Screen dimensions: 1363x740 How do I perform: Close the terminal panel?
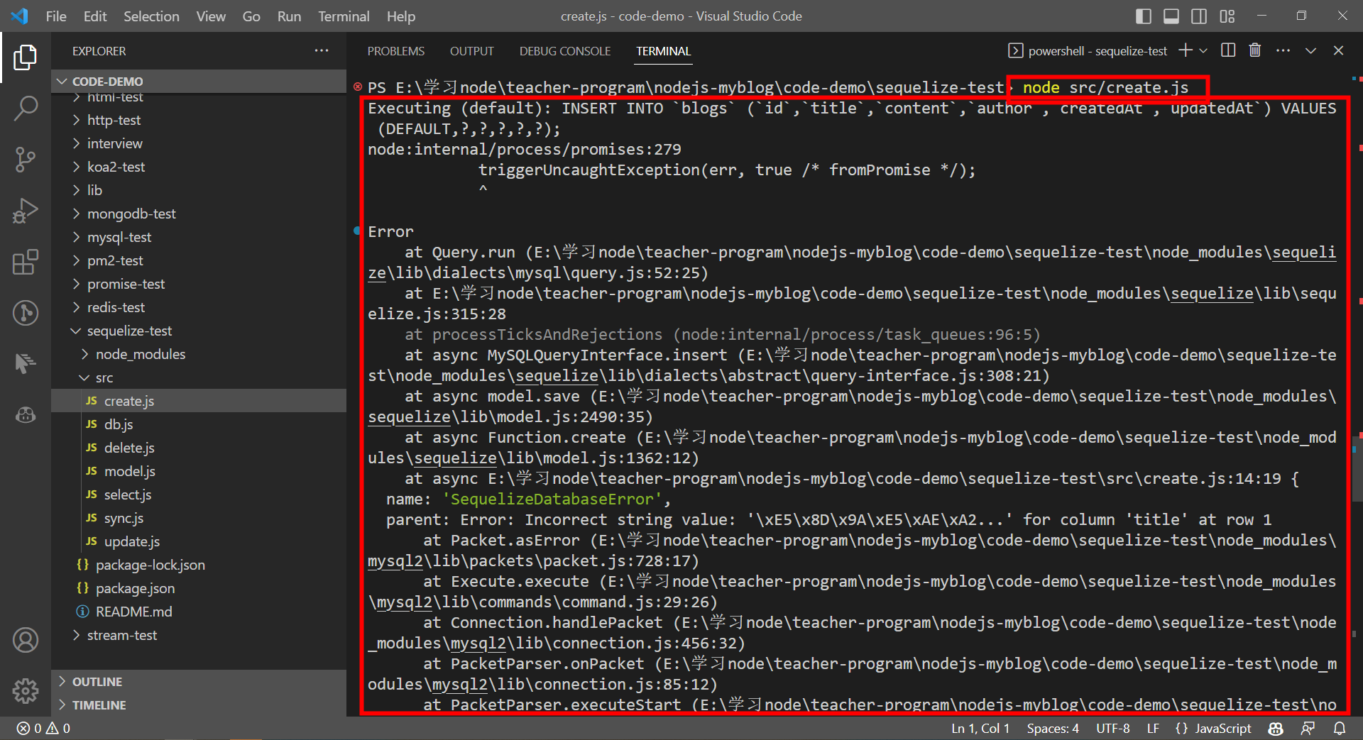[x=1338, y=50]
